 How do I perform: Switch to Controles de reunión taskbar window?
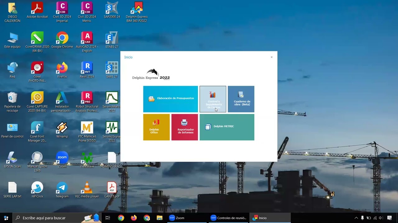[x=228, y=218]
